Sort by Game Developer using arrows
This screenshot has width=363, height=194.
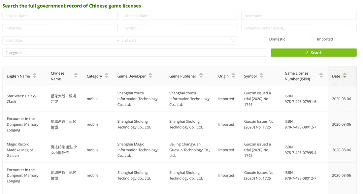coord(150,76)
